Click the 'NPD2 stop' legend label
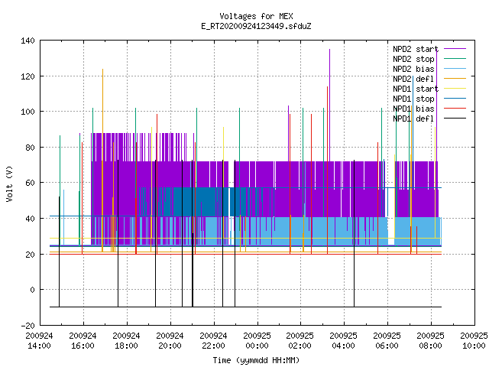The image size is (489, 367). point(413,59)
